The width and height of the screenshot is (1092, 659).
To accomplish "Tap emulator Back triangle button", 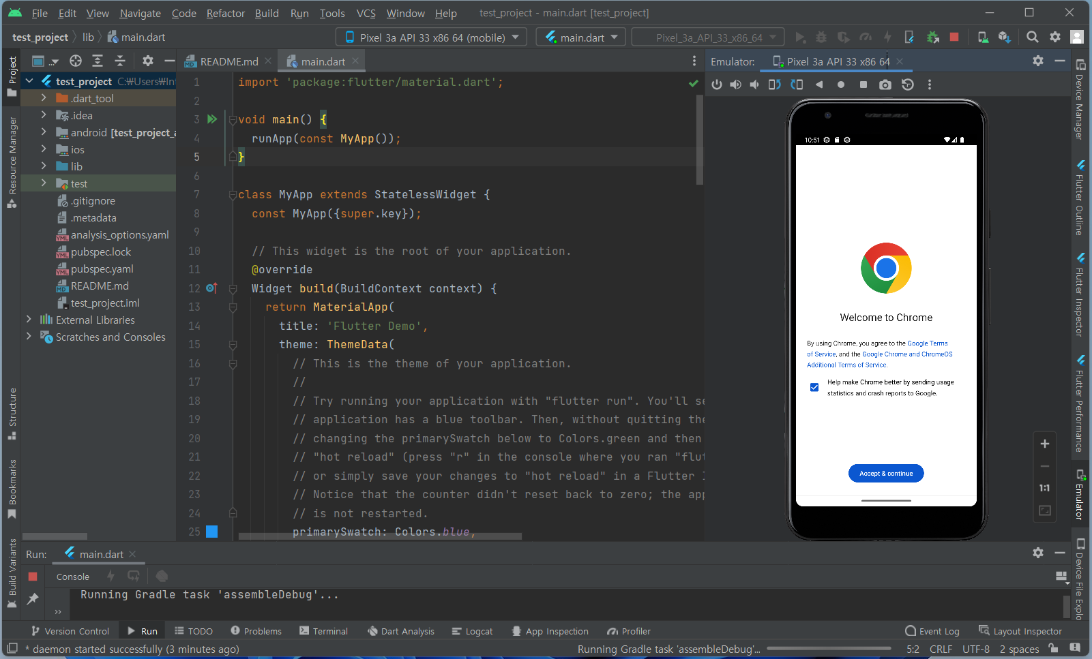I will click(x=819, y=85).
